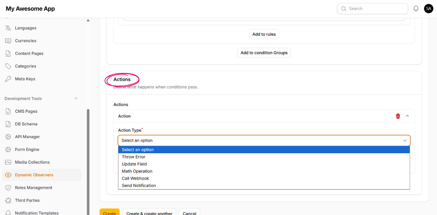Click the Categories tag icon

[8, 66]
